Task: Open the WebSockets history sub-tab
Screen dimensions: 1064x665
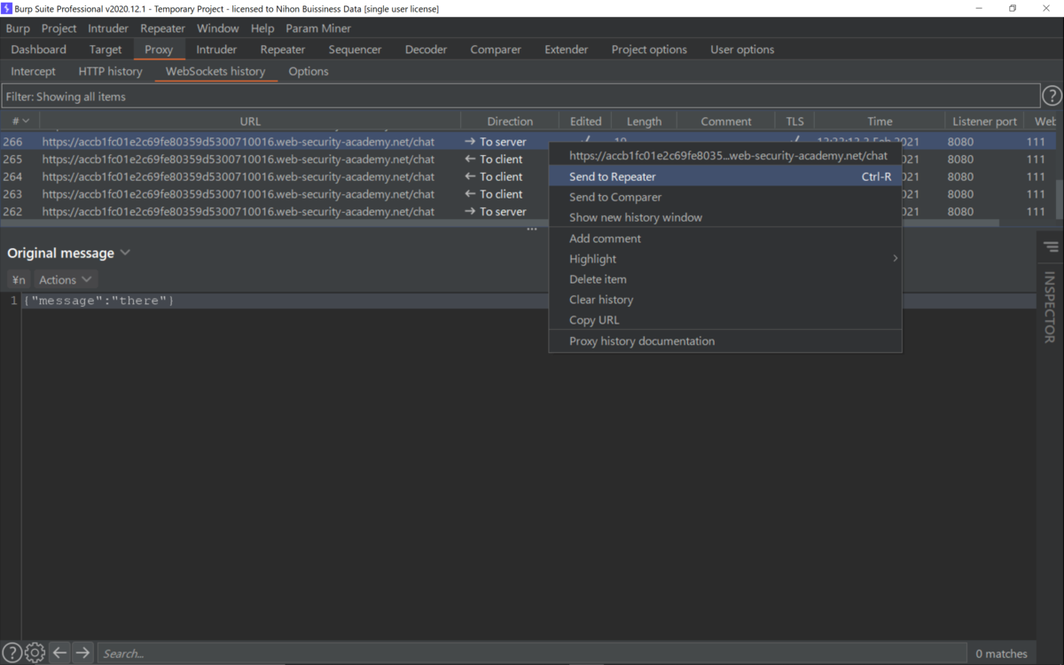Action: tap(215, 71)
